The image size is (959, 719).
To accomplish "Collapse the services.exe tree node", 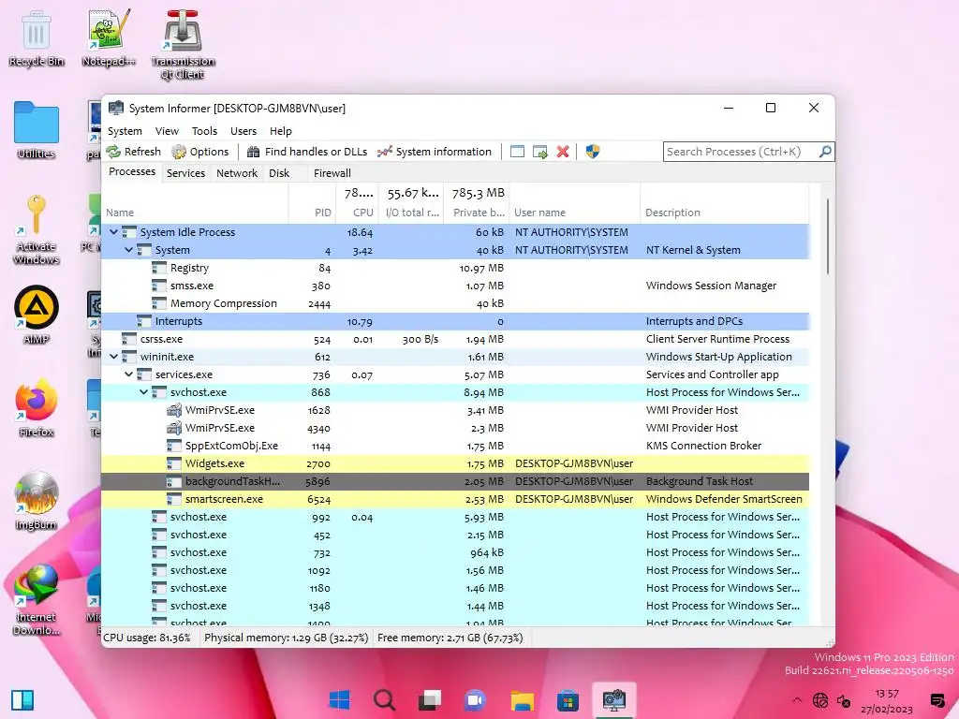I will 128,374.
